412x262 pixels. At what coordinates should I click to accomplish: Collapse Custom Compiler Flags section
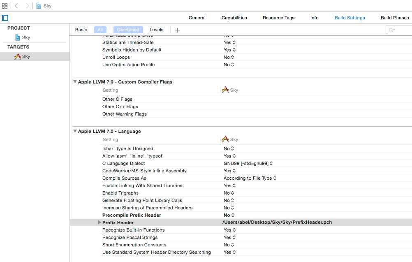(x=75, y=82)
